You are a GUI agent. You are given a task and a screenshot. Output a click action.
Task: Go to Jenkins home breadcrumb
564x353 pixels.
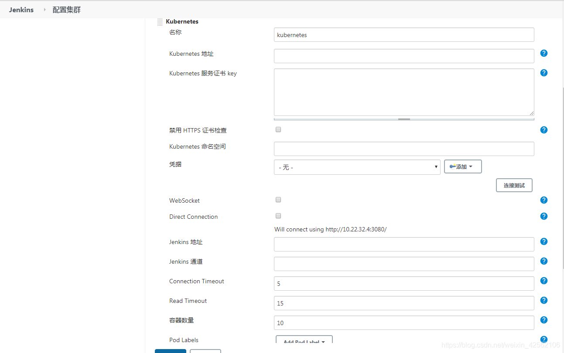point(21,10)
